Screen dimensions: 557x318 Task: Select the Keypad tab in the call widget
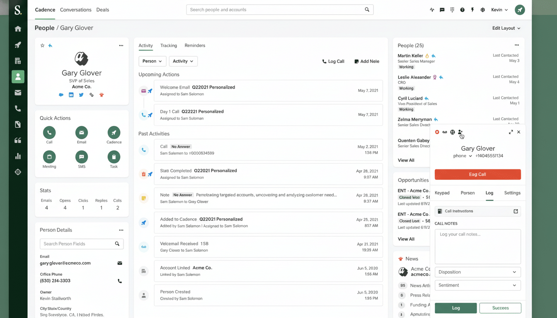click(x=442, y=193)
